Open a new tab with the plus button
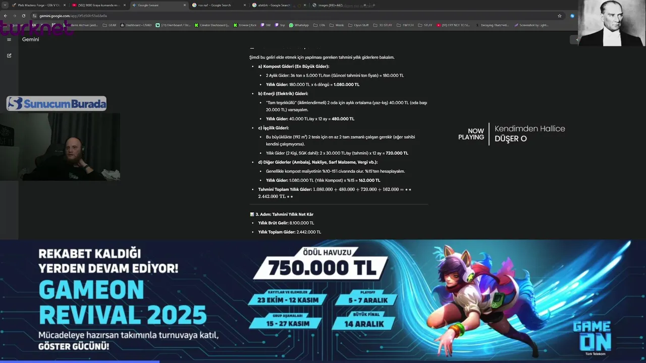 [x=374, y=5]
